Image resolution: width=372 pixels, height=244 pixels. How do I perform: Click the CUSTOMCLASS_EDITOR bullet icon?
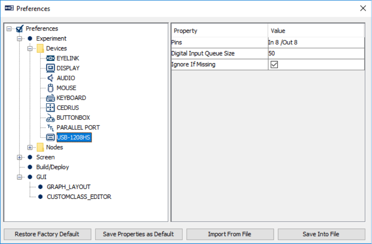pyautogui.click(x=40, y=197)
